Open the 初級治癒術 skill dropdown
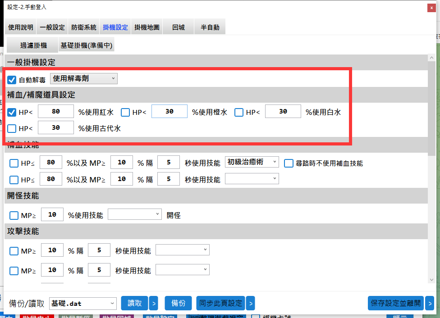This screenshot has height=318, width=440. click(252, 162)
